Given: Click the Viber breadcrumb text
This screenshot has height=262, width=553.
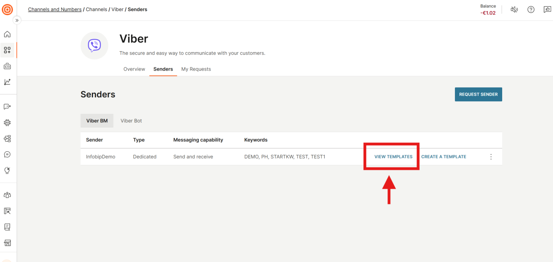Looking at the screenshot, I should (117, 9).
